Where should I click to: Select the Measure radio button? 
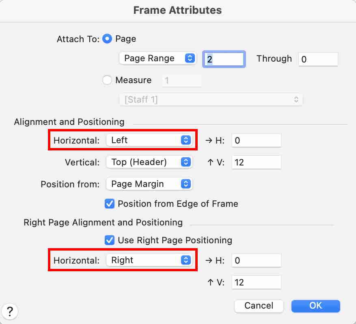(x=107, y=80)
